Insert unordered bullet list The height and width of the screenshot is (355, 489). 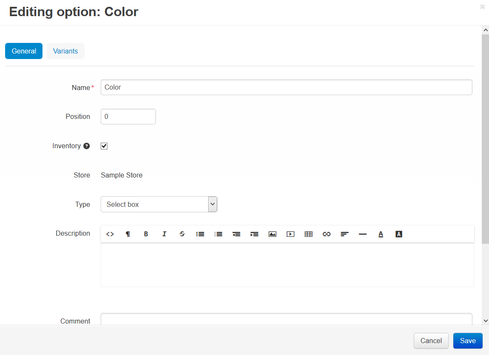pos(200,234)
